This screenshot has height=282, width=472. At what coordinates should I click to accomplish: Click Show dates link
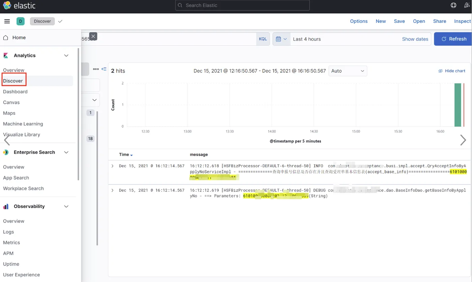[415, 39]
